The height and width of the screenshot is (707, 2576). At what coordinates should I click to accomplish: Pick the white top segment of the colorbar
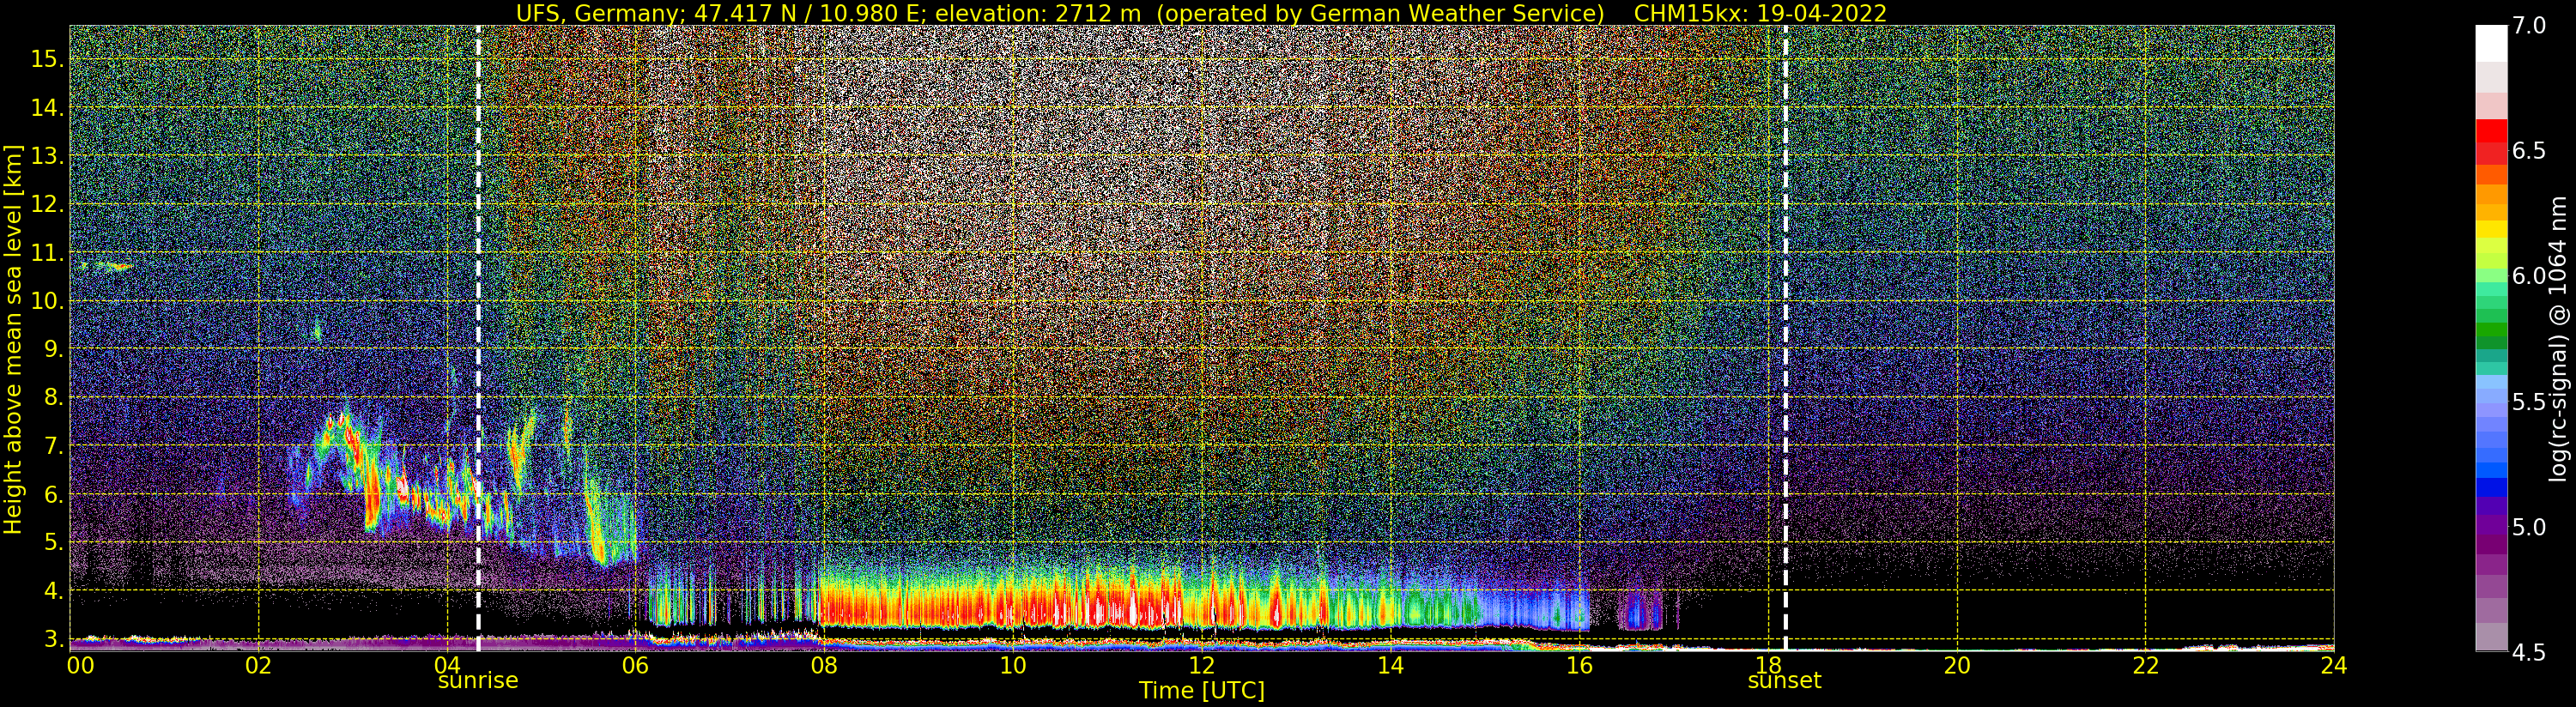coord(2491,44)
